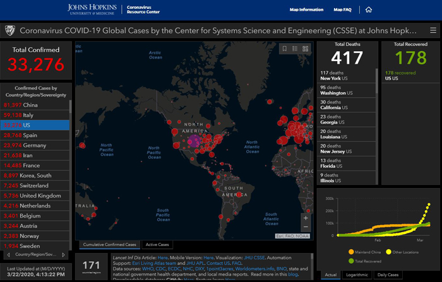Show the map legend list icon
442x282 pixels.
click(295, 49)
